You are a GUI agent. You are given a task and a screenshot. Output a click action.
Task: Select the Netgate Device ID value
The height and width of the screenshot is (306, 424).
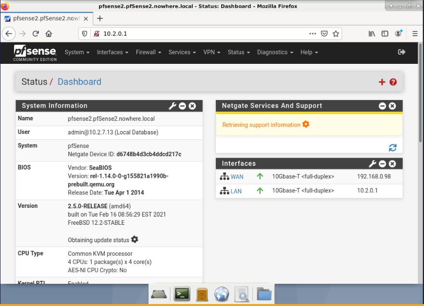(149, 154)
